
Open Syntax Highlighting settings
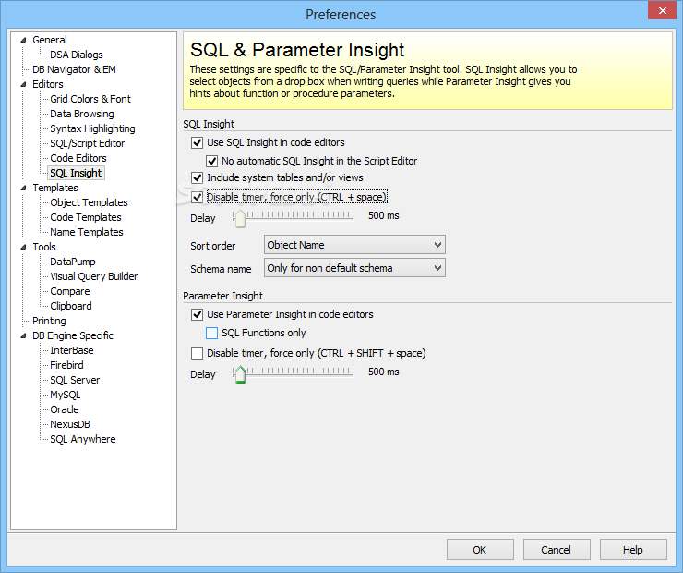[92, 129]
